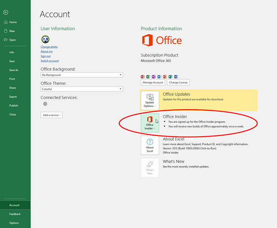Click the Sign out link
This screenshot has width=277, height=228.
click(45, 56)
